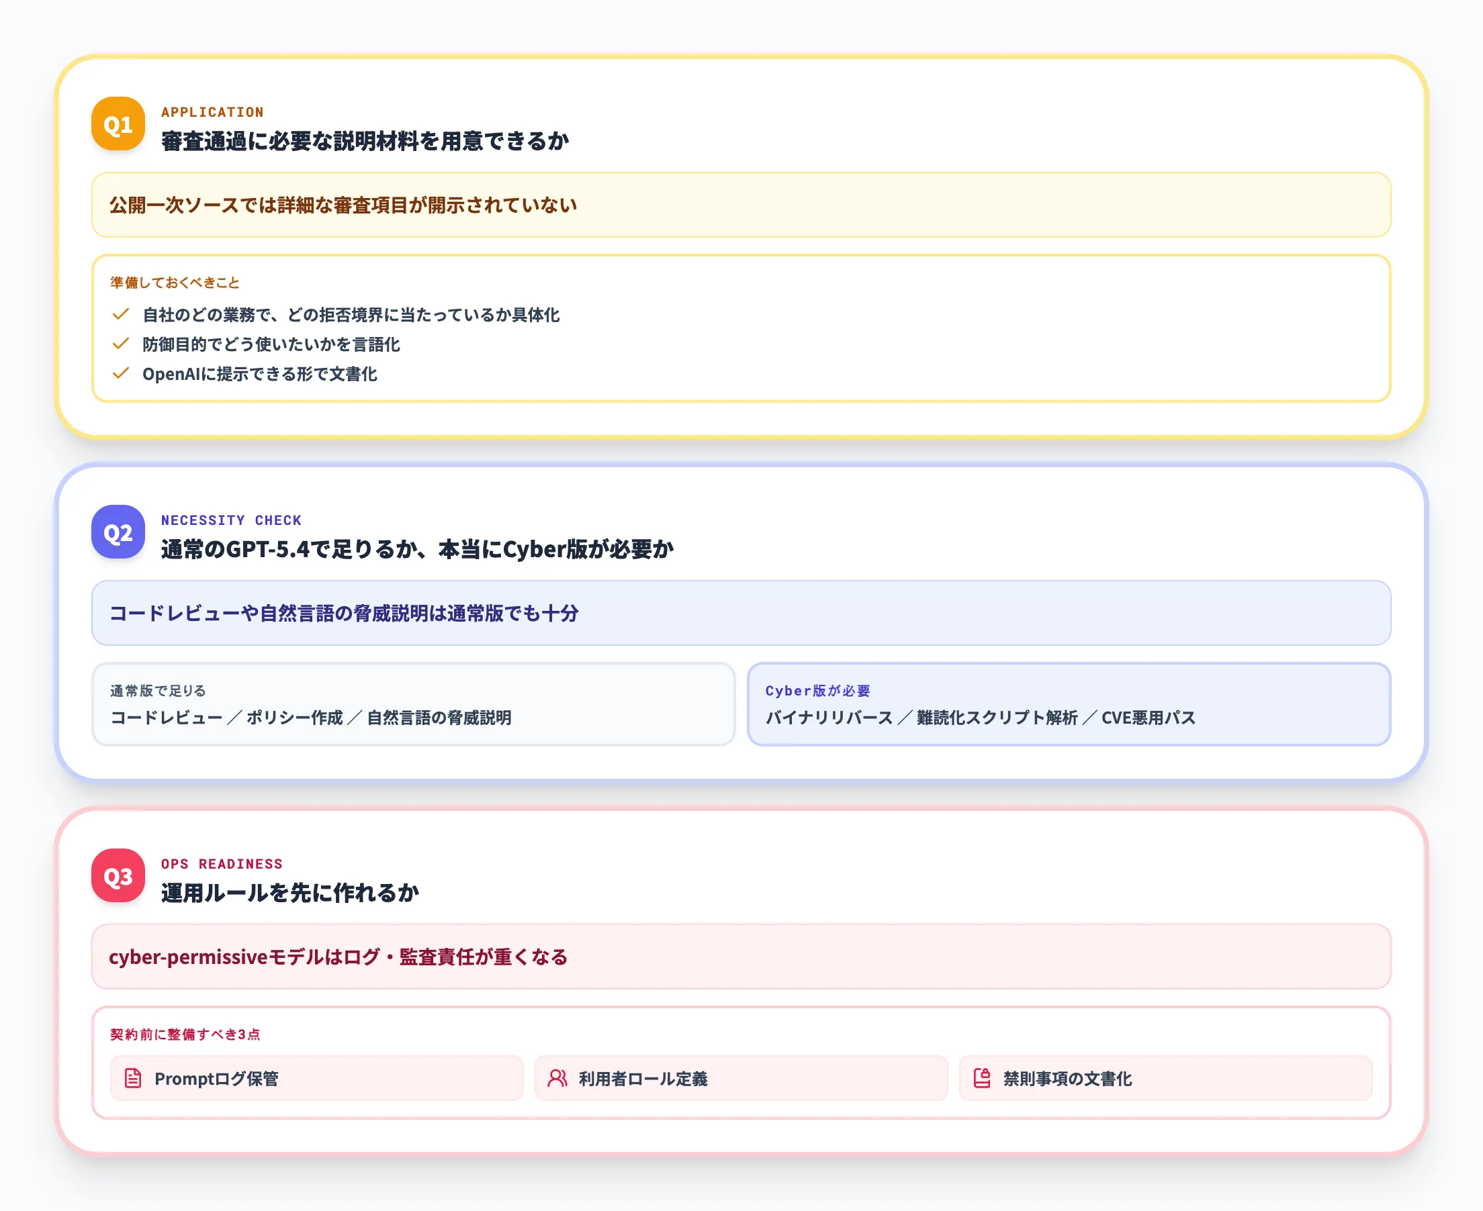This screenshot has width=1483, height=1211.
Task: Select the Cyber版が必要 highlighted card
Action: coord(1069,705)
